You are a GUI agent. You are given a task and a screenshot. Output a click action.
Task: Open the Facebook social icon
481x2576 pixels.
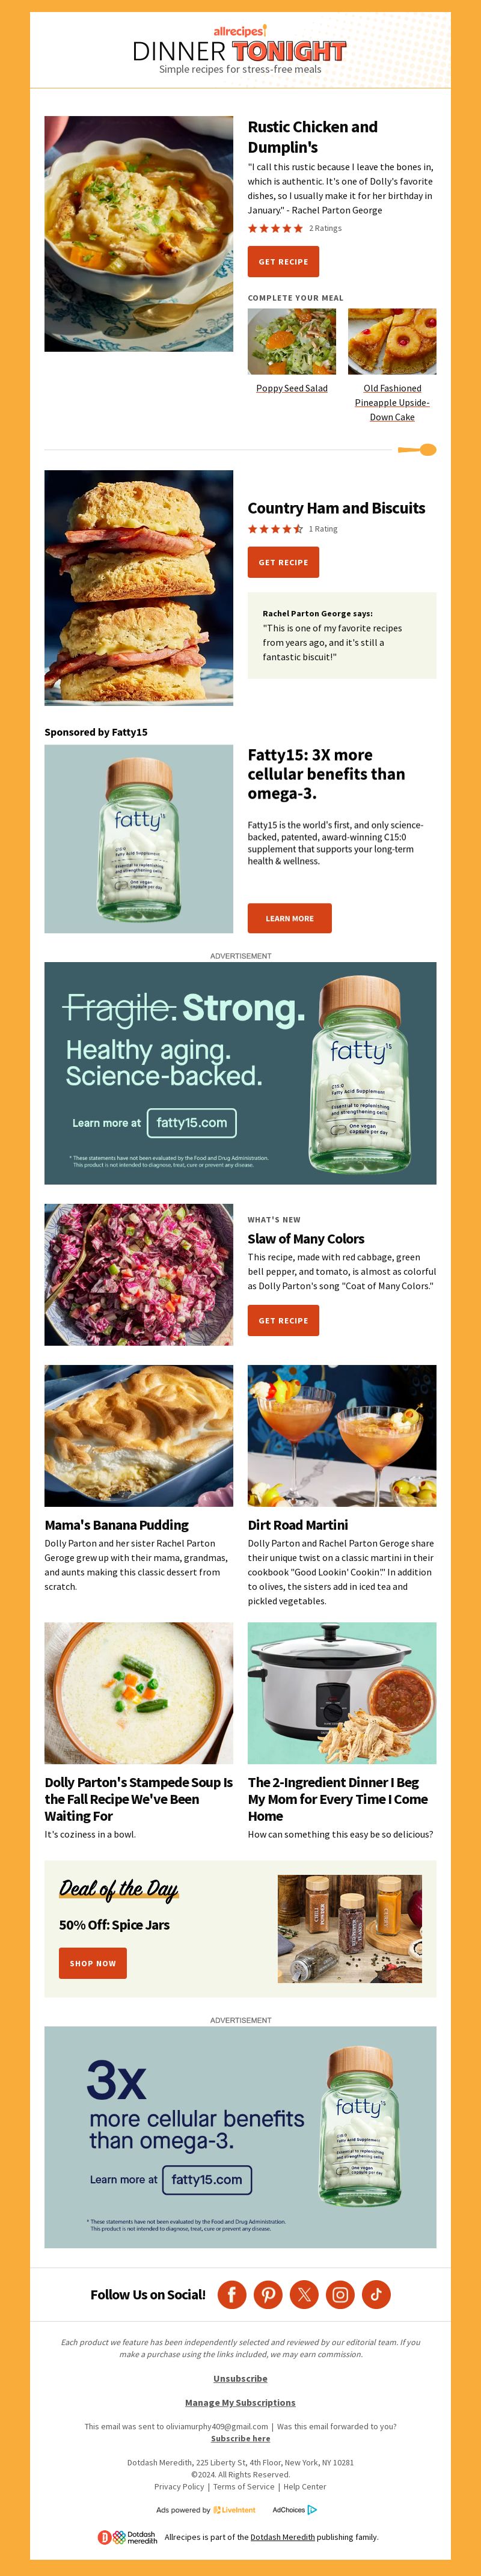pos(232,2294)
